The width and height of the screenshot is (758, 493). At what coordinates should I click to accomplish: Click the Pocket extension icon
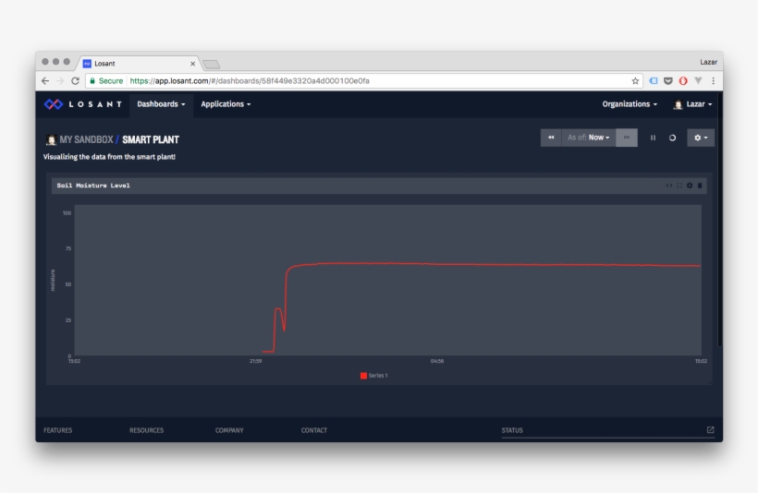668,81
